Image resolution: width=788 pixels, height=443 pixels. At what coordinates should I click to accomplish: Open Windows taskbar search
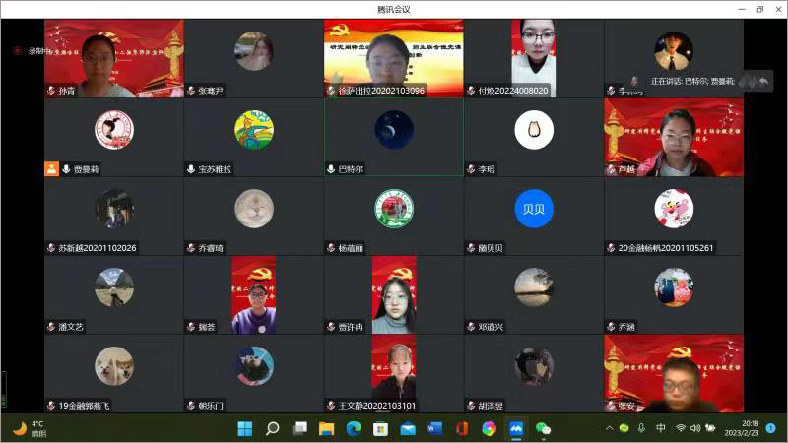(272, 428)
